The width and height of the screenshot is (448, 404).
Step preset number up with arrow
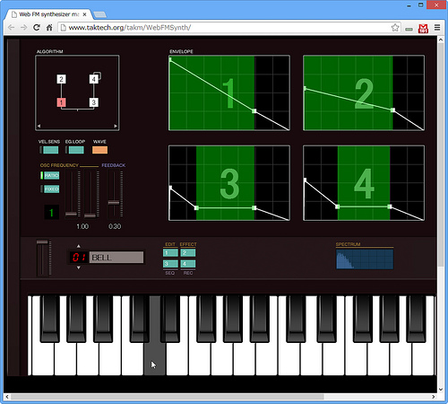pyautogui.click(x=79, y=246)
